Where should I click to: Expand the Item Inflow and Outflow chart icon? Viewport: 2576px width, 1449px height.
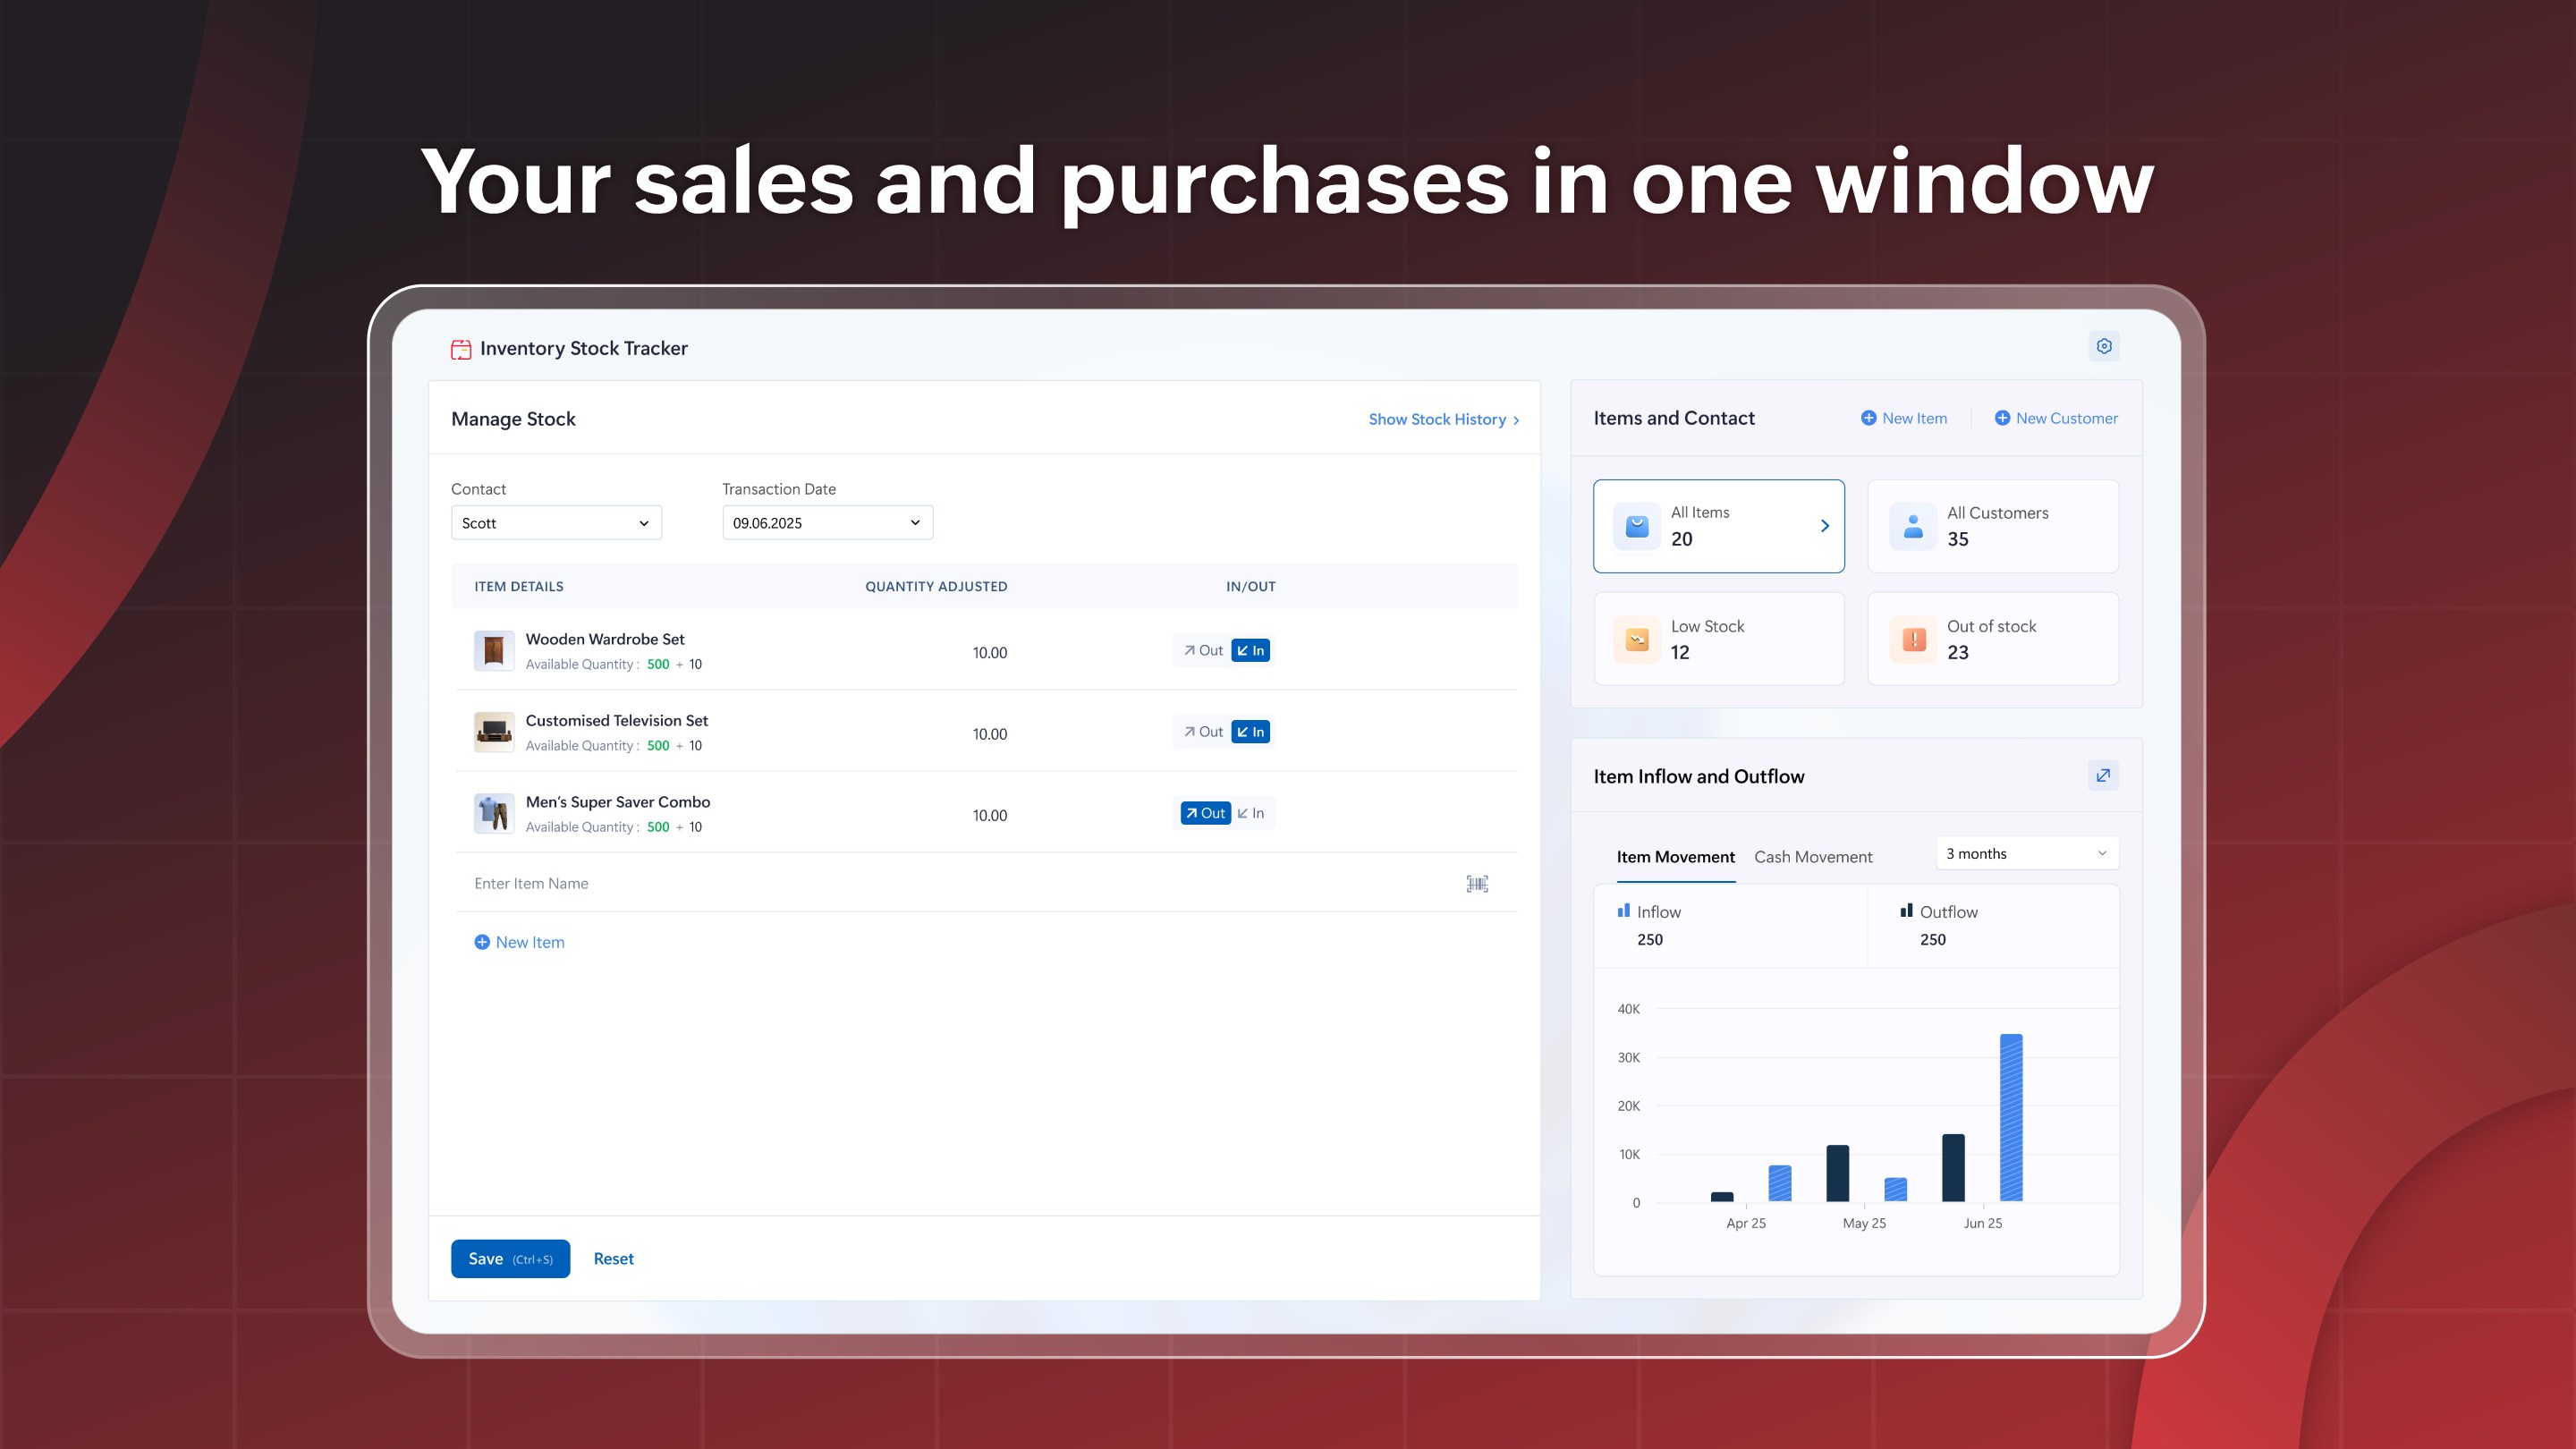tap(2103, 775)
